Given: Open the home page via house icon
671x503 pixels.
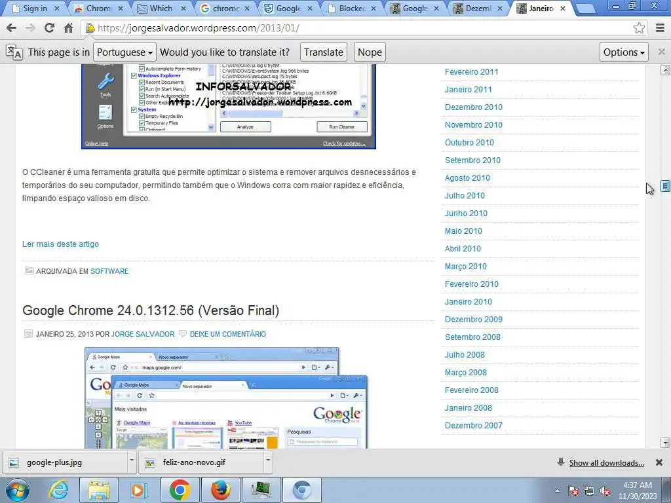Looking at the screenshot, I should 68,28.
